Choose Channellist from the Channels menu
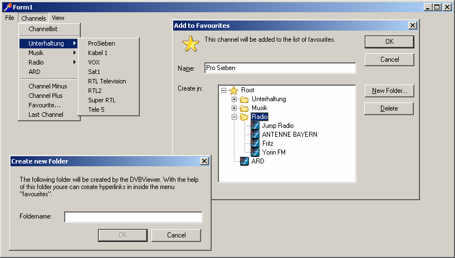This screenshot has width=455, height=258. (49, 29)
